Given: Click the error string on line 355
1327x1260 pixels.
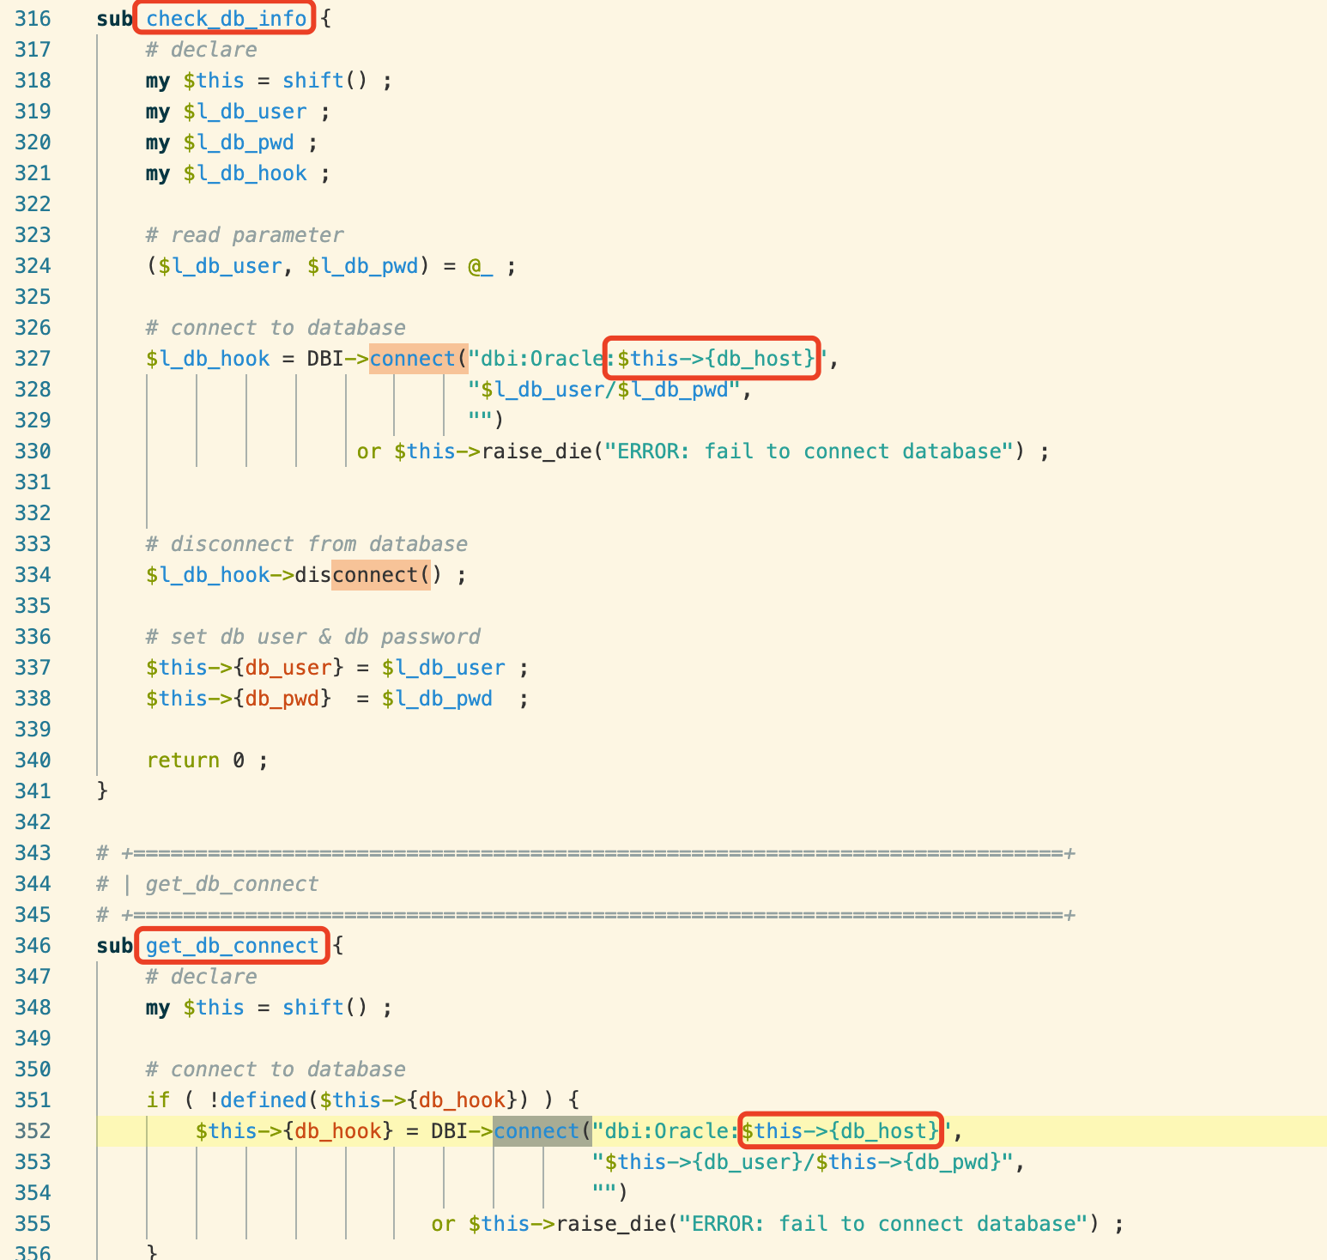Looking at the screenshot, I should pyautogui.click(x=883, y=1224).
